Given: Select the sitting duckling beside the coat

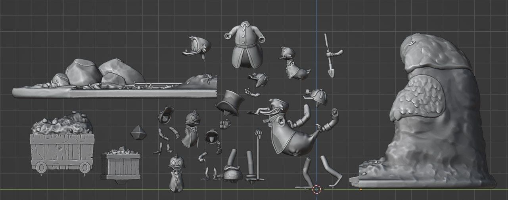Looking at the screenshot, I should pyautogui.click(x=294, y=64).
